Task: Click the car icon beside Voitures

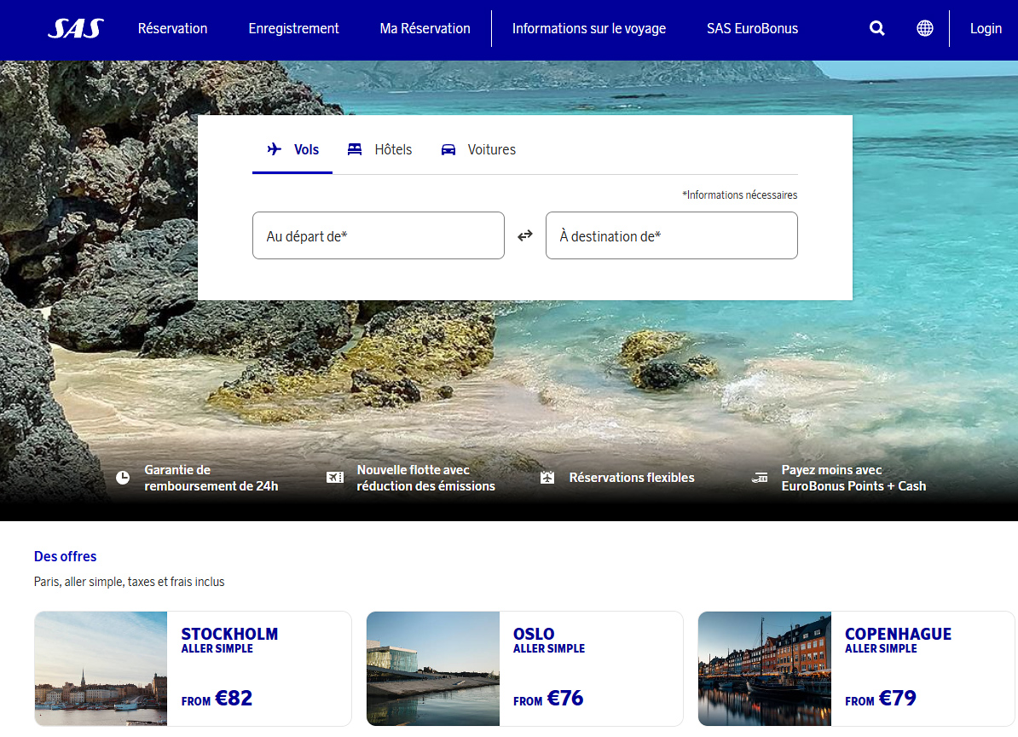Action: 448,148
